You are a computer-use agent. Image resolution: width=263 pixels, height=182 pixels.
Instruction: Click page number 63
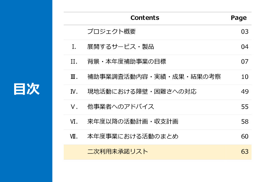pos(245,152)
